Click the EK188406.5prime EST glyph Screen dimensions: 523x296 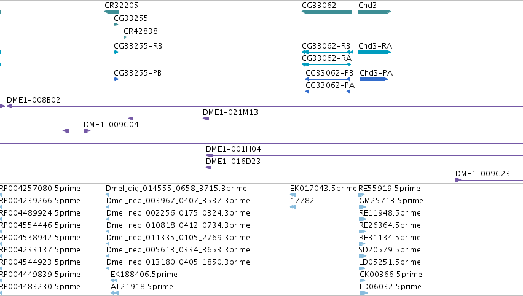pos(114,281)
